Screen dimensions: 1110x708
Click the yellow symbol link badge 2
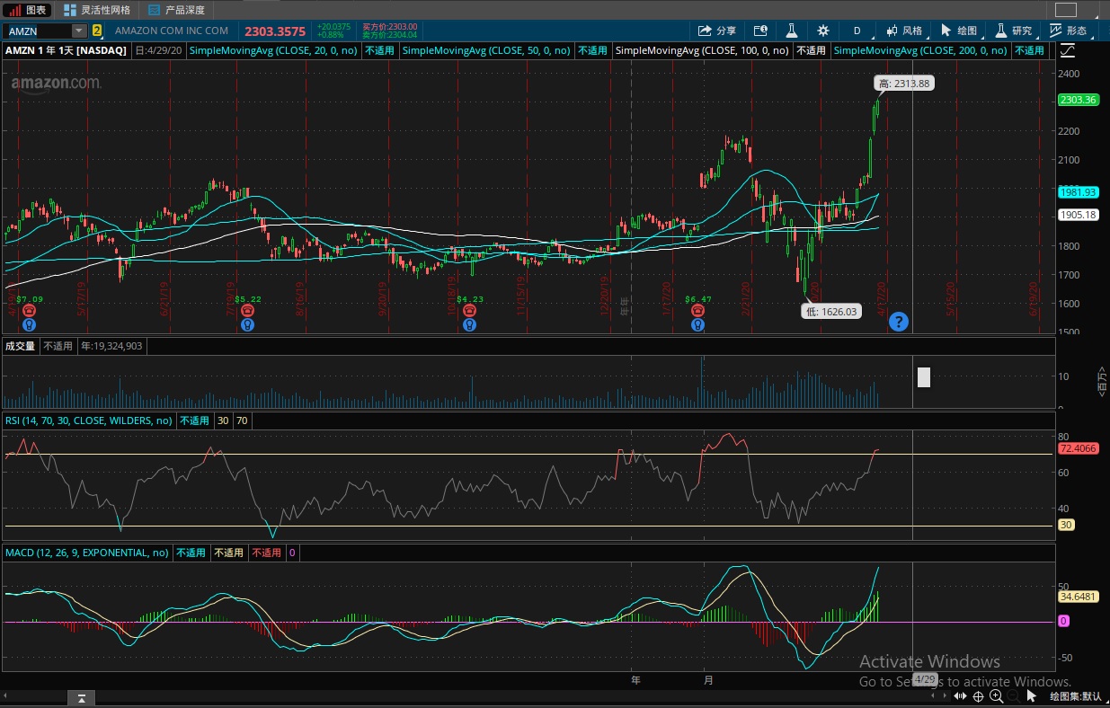[97, 31]
